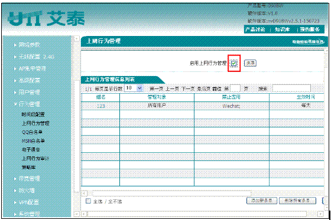Click the 下一页 pager link
Viewport: 331px width, 220px height.
pyautogui.click(x=188, y=88)
